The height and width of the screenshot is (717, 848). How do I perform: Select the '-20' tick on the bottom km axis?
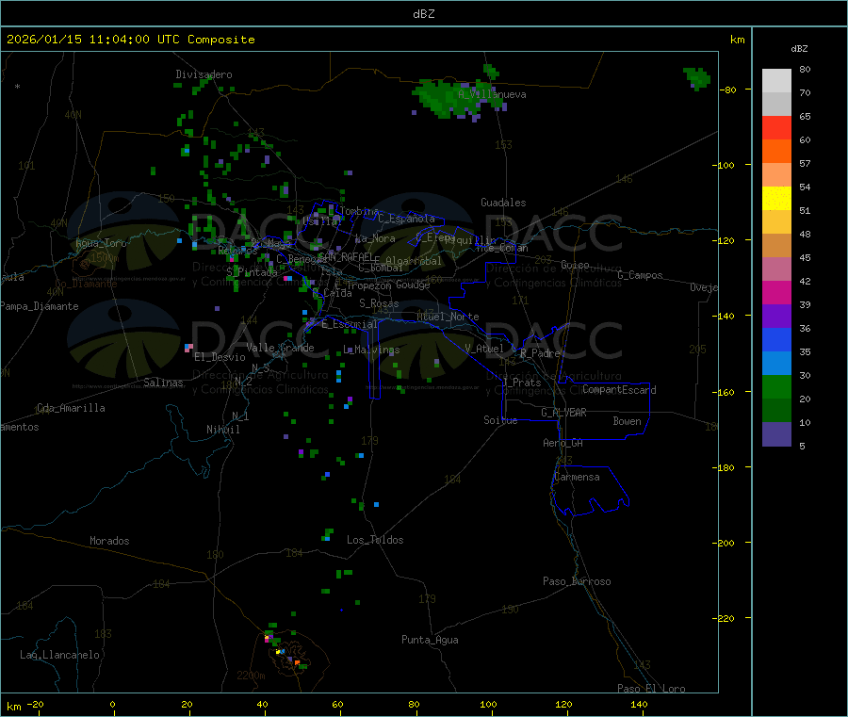tap(35, 705)
